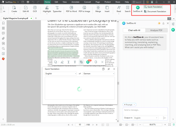Select the Typewriter tool
Image resolution: width=176 pixels, height=127 pixels.
tap(57, 9)
